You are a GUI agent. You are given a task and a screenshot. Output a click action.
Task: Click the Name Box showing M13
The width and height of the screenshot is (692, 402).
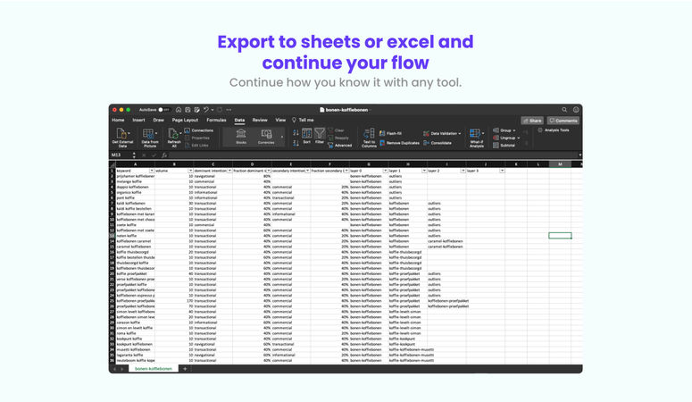coord(121,155)
